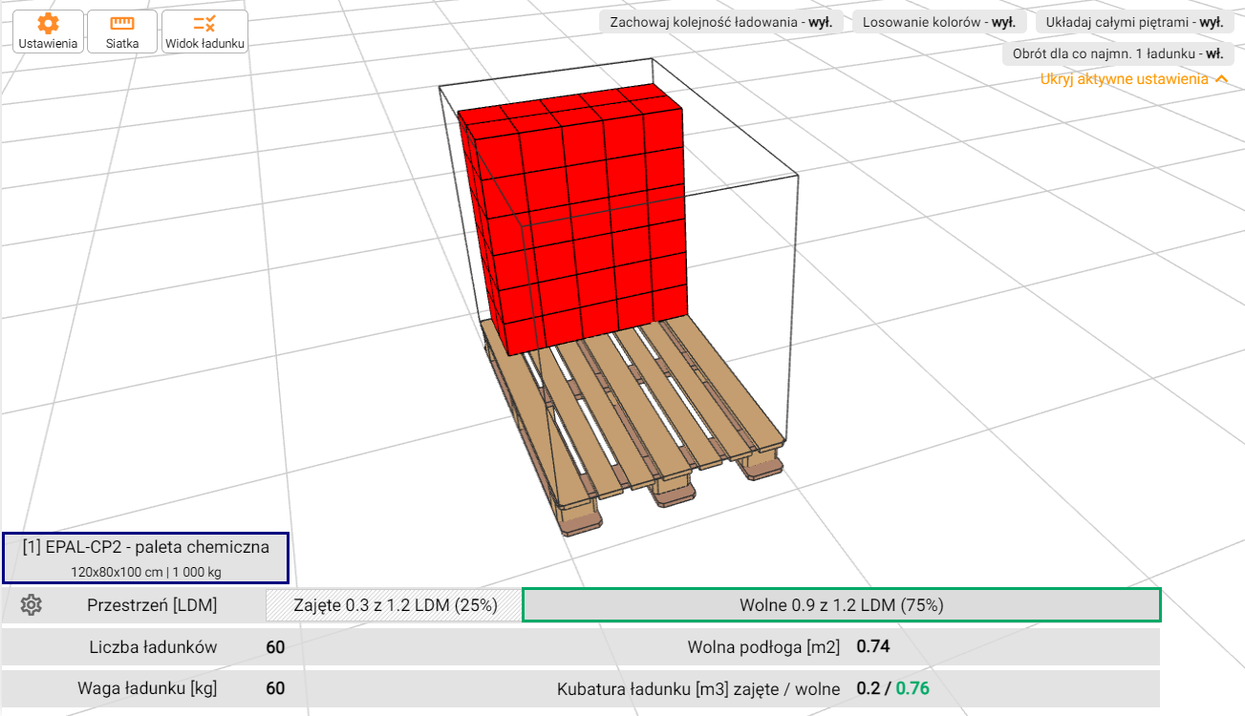Select the red cargo block stack
This screenshot has width=1245, height=716.
[x=573, y=220]
